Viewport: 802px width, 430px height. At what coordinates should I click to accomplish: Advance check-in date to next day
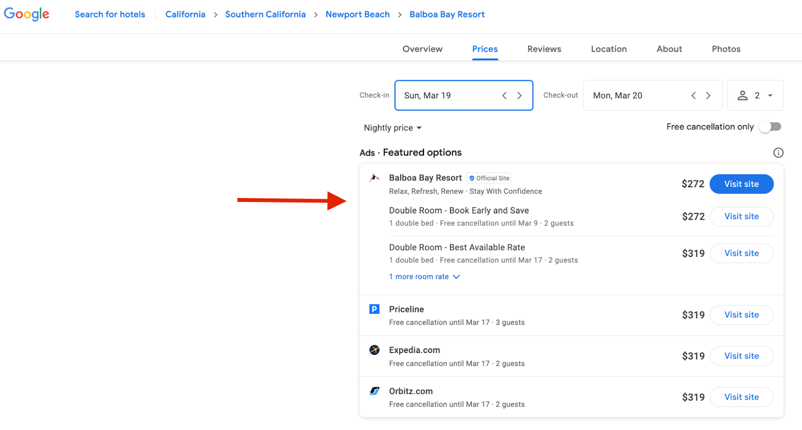point(519,96)
